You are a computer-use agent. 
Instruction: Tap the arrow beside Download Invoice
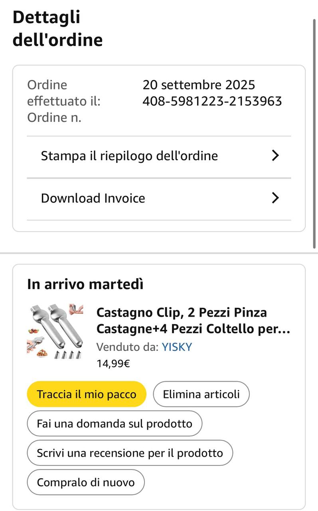coord(275,198)
